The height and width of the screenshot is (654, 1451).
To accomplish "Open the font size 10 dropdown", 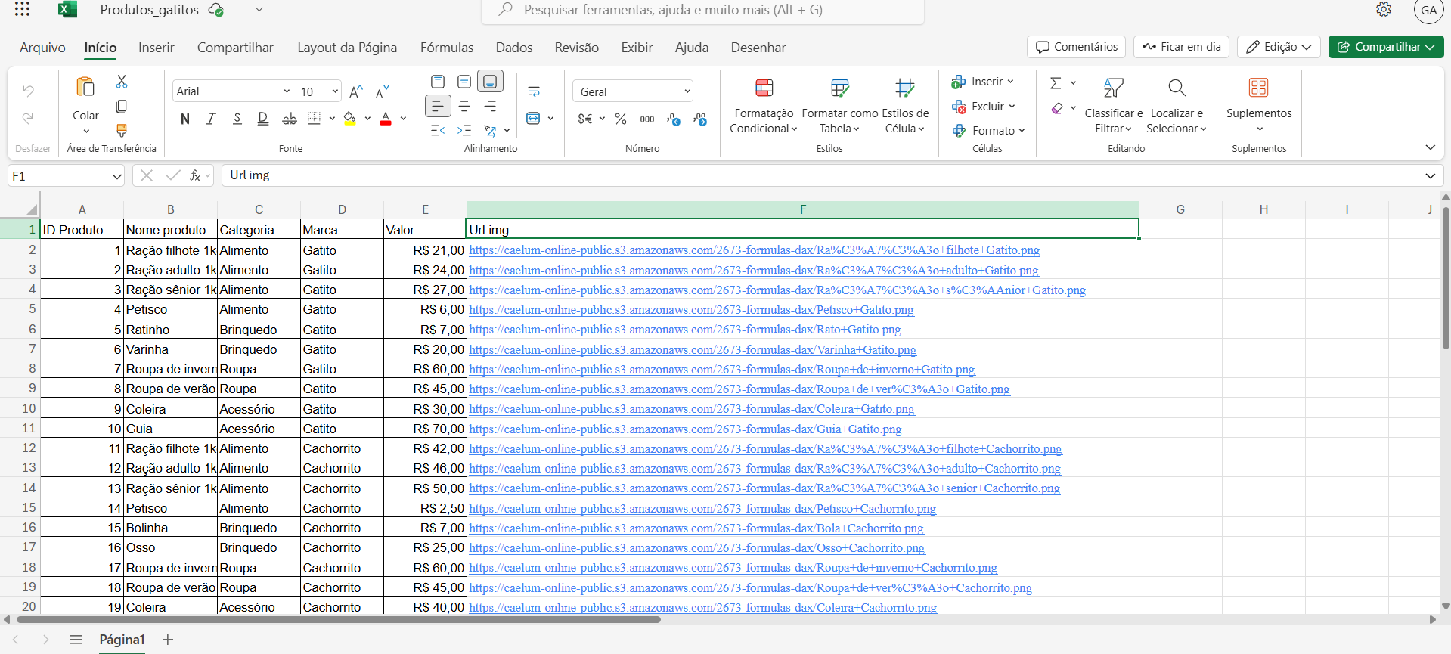I will pyautogui.click(x=335, y=91).
